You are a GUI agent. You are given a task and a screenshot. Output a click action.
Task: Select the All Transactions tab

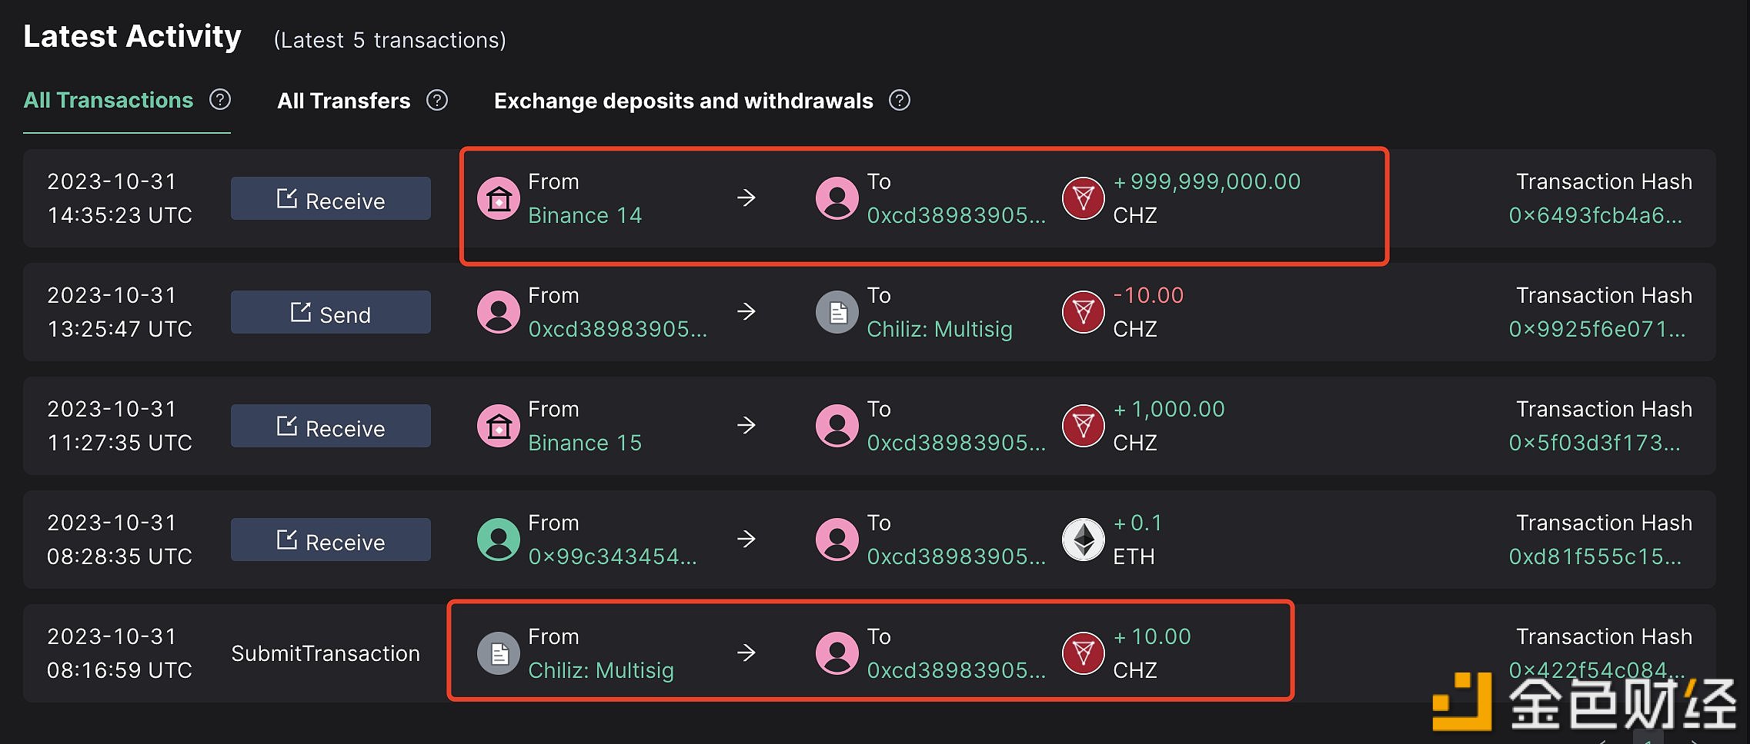tap(109, 100)
